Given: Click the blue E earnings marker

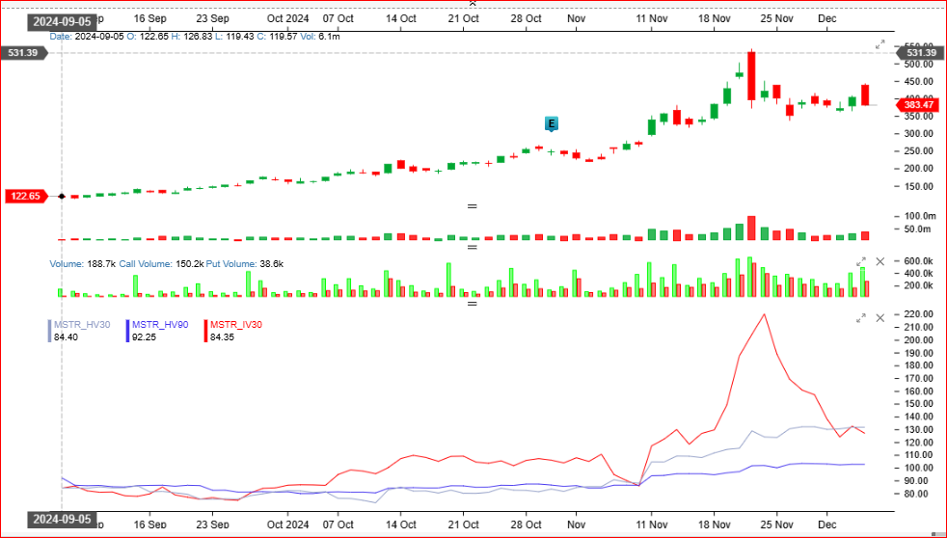Looking at the screenshot, I should (x=551, y=123).
